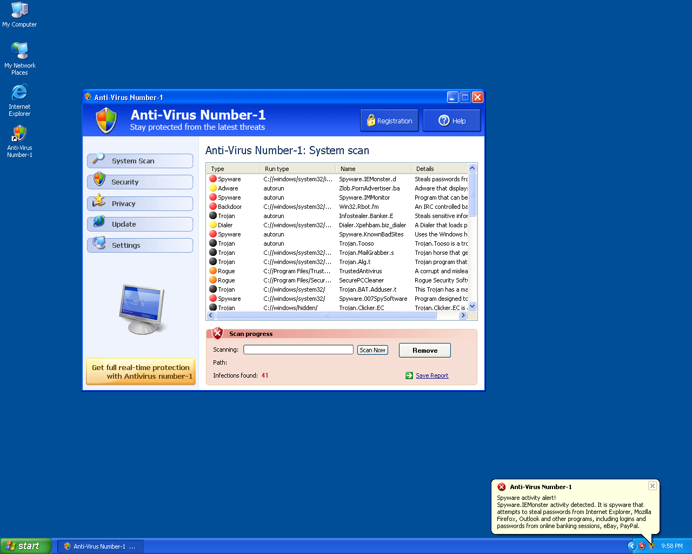The height and width of the screenshot is (554, 692).
Task: Click the red shield icon in system tray
Action: pos(642,545)
